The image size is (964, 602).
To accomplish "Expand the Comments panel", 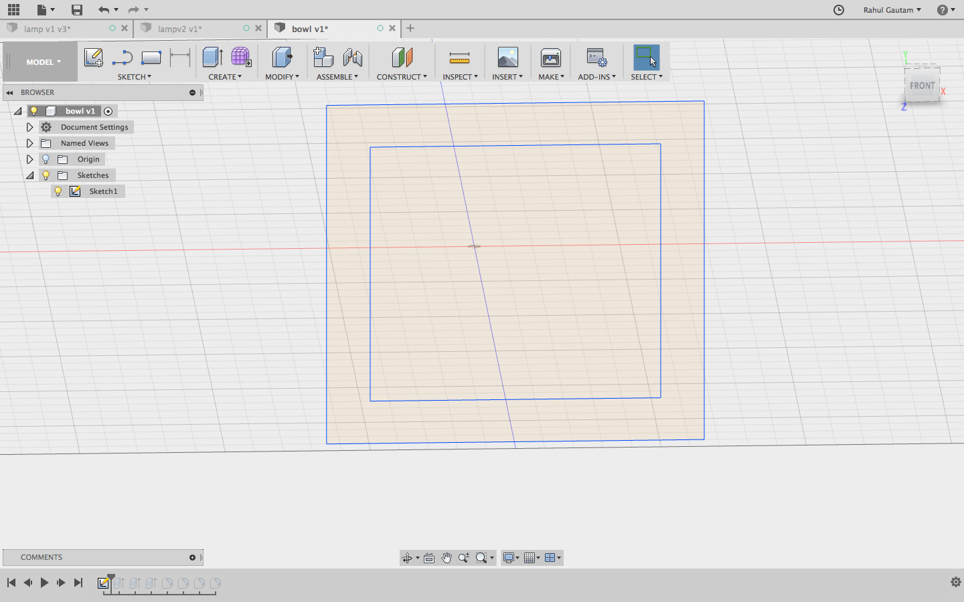I will (192, 557).
